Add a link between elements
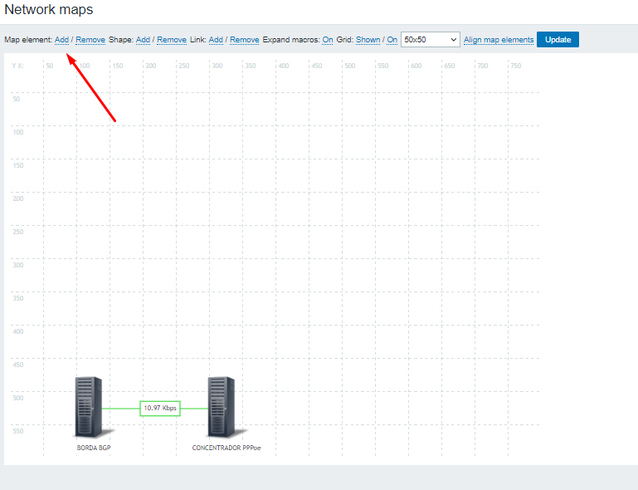Viewport: 638px width, 490px height. tap(216, 40)
